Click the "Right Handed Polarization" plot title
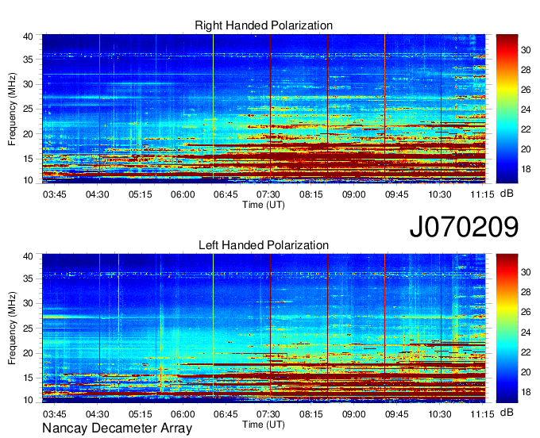Viewport: 540px width, 438px height. 264,25
